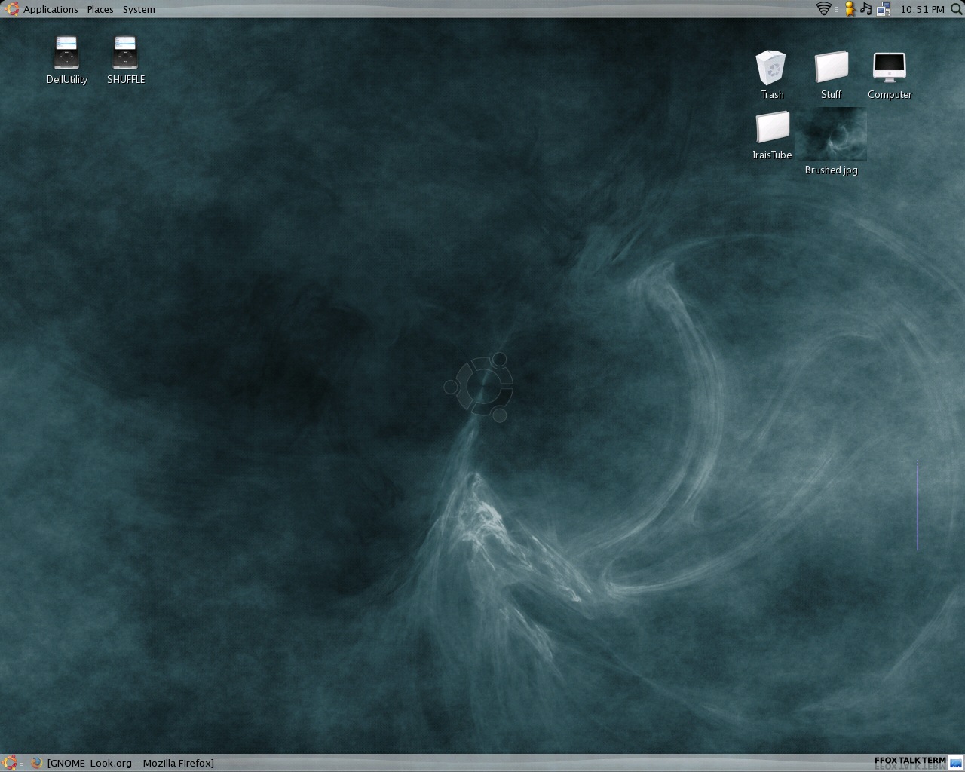Image resolution: width=965 pixels, height=772 pixels.
Task: Open the Applications menu
Action: 51,9
